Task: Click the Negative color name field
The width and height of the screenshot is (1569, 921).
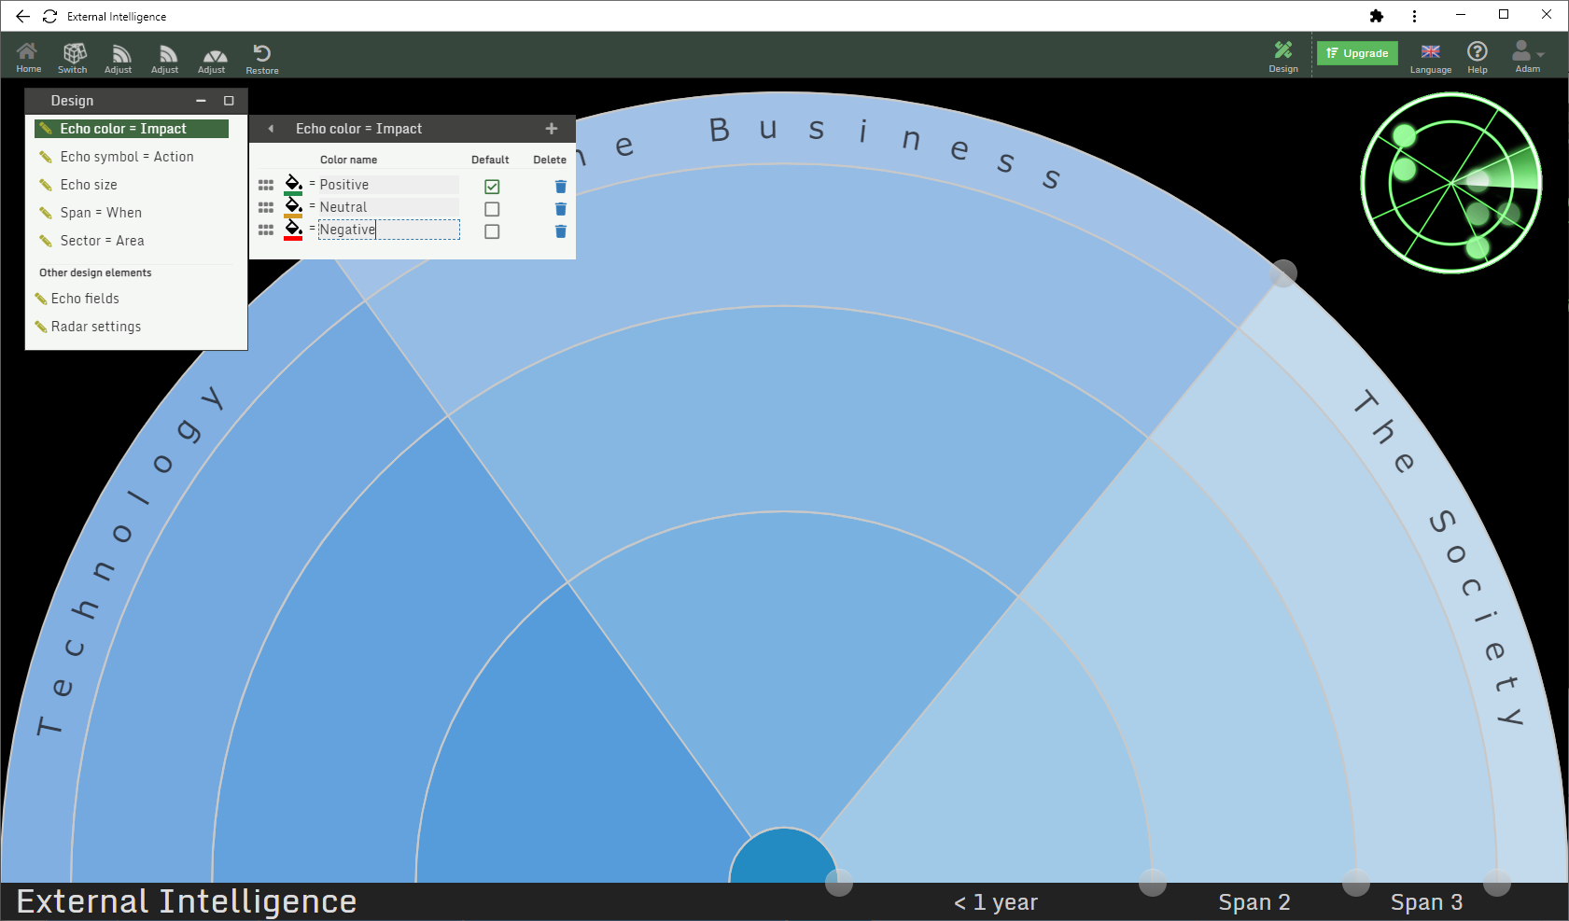Action: click(388, 230)
